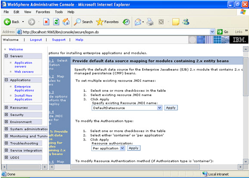
Task: Click the 'Done' status bar text
Action: (11, 174)
